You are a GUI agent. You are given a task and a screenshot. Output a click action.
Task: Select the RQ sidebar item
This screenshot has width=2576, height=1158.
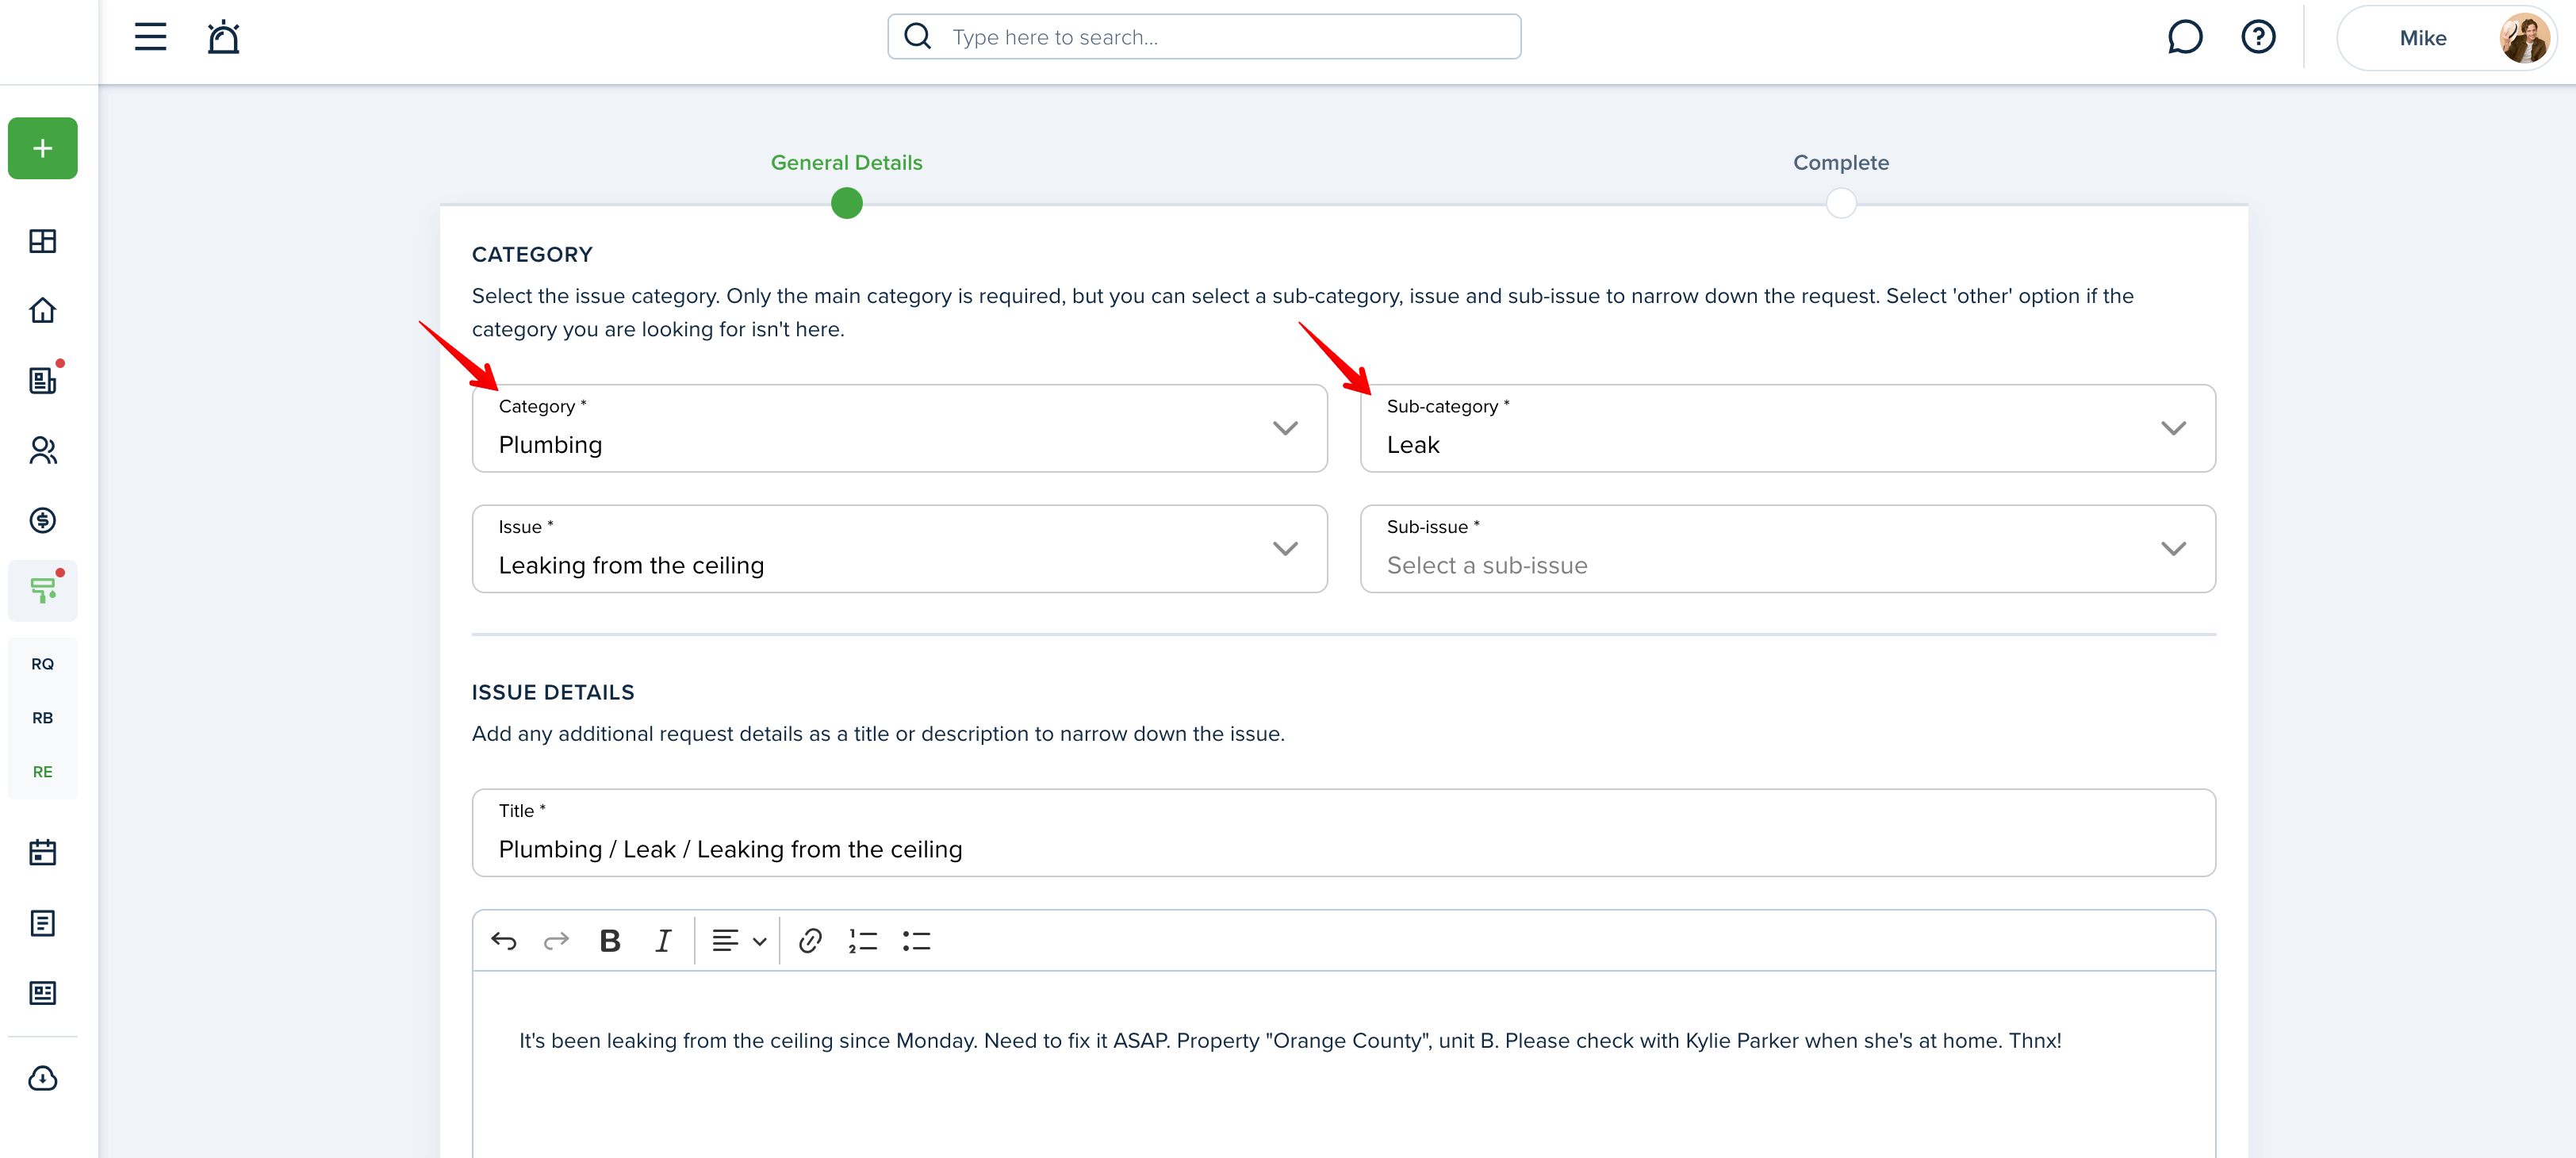[42, 664]
